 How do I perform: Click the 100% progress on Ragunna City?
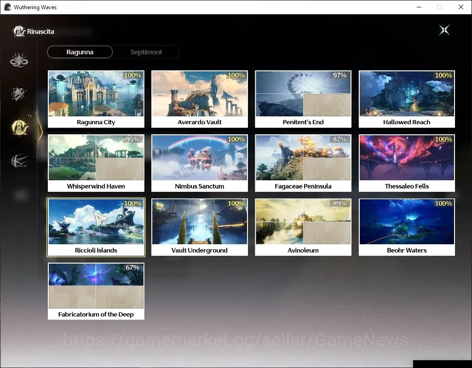click(x=133, y=75)
